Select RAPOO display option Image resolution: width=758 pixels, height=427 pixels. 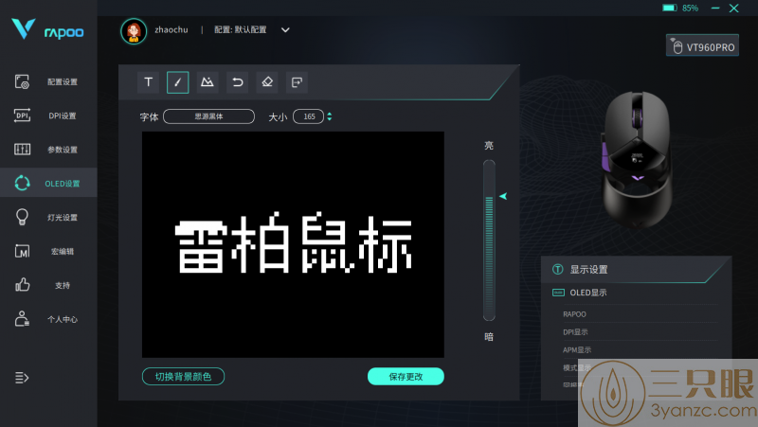(574, 314)
